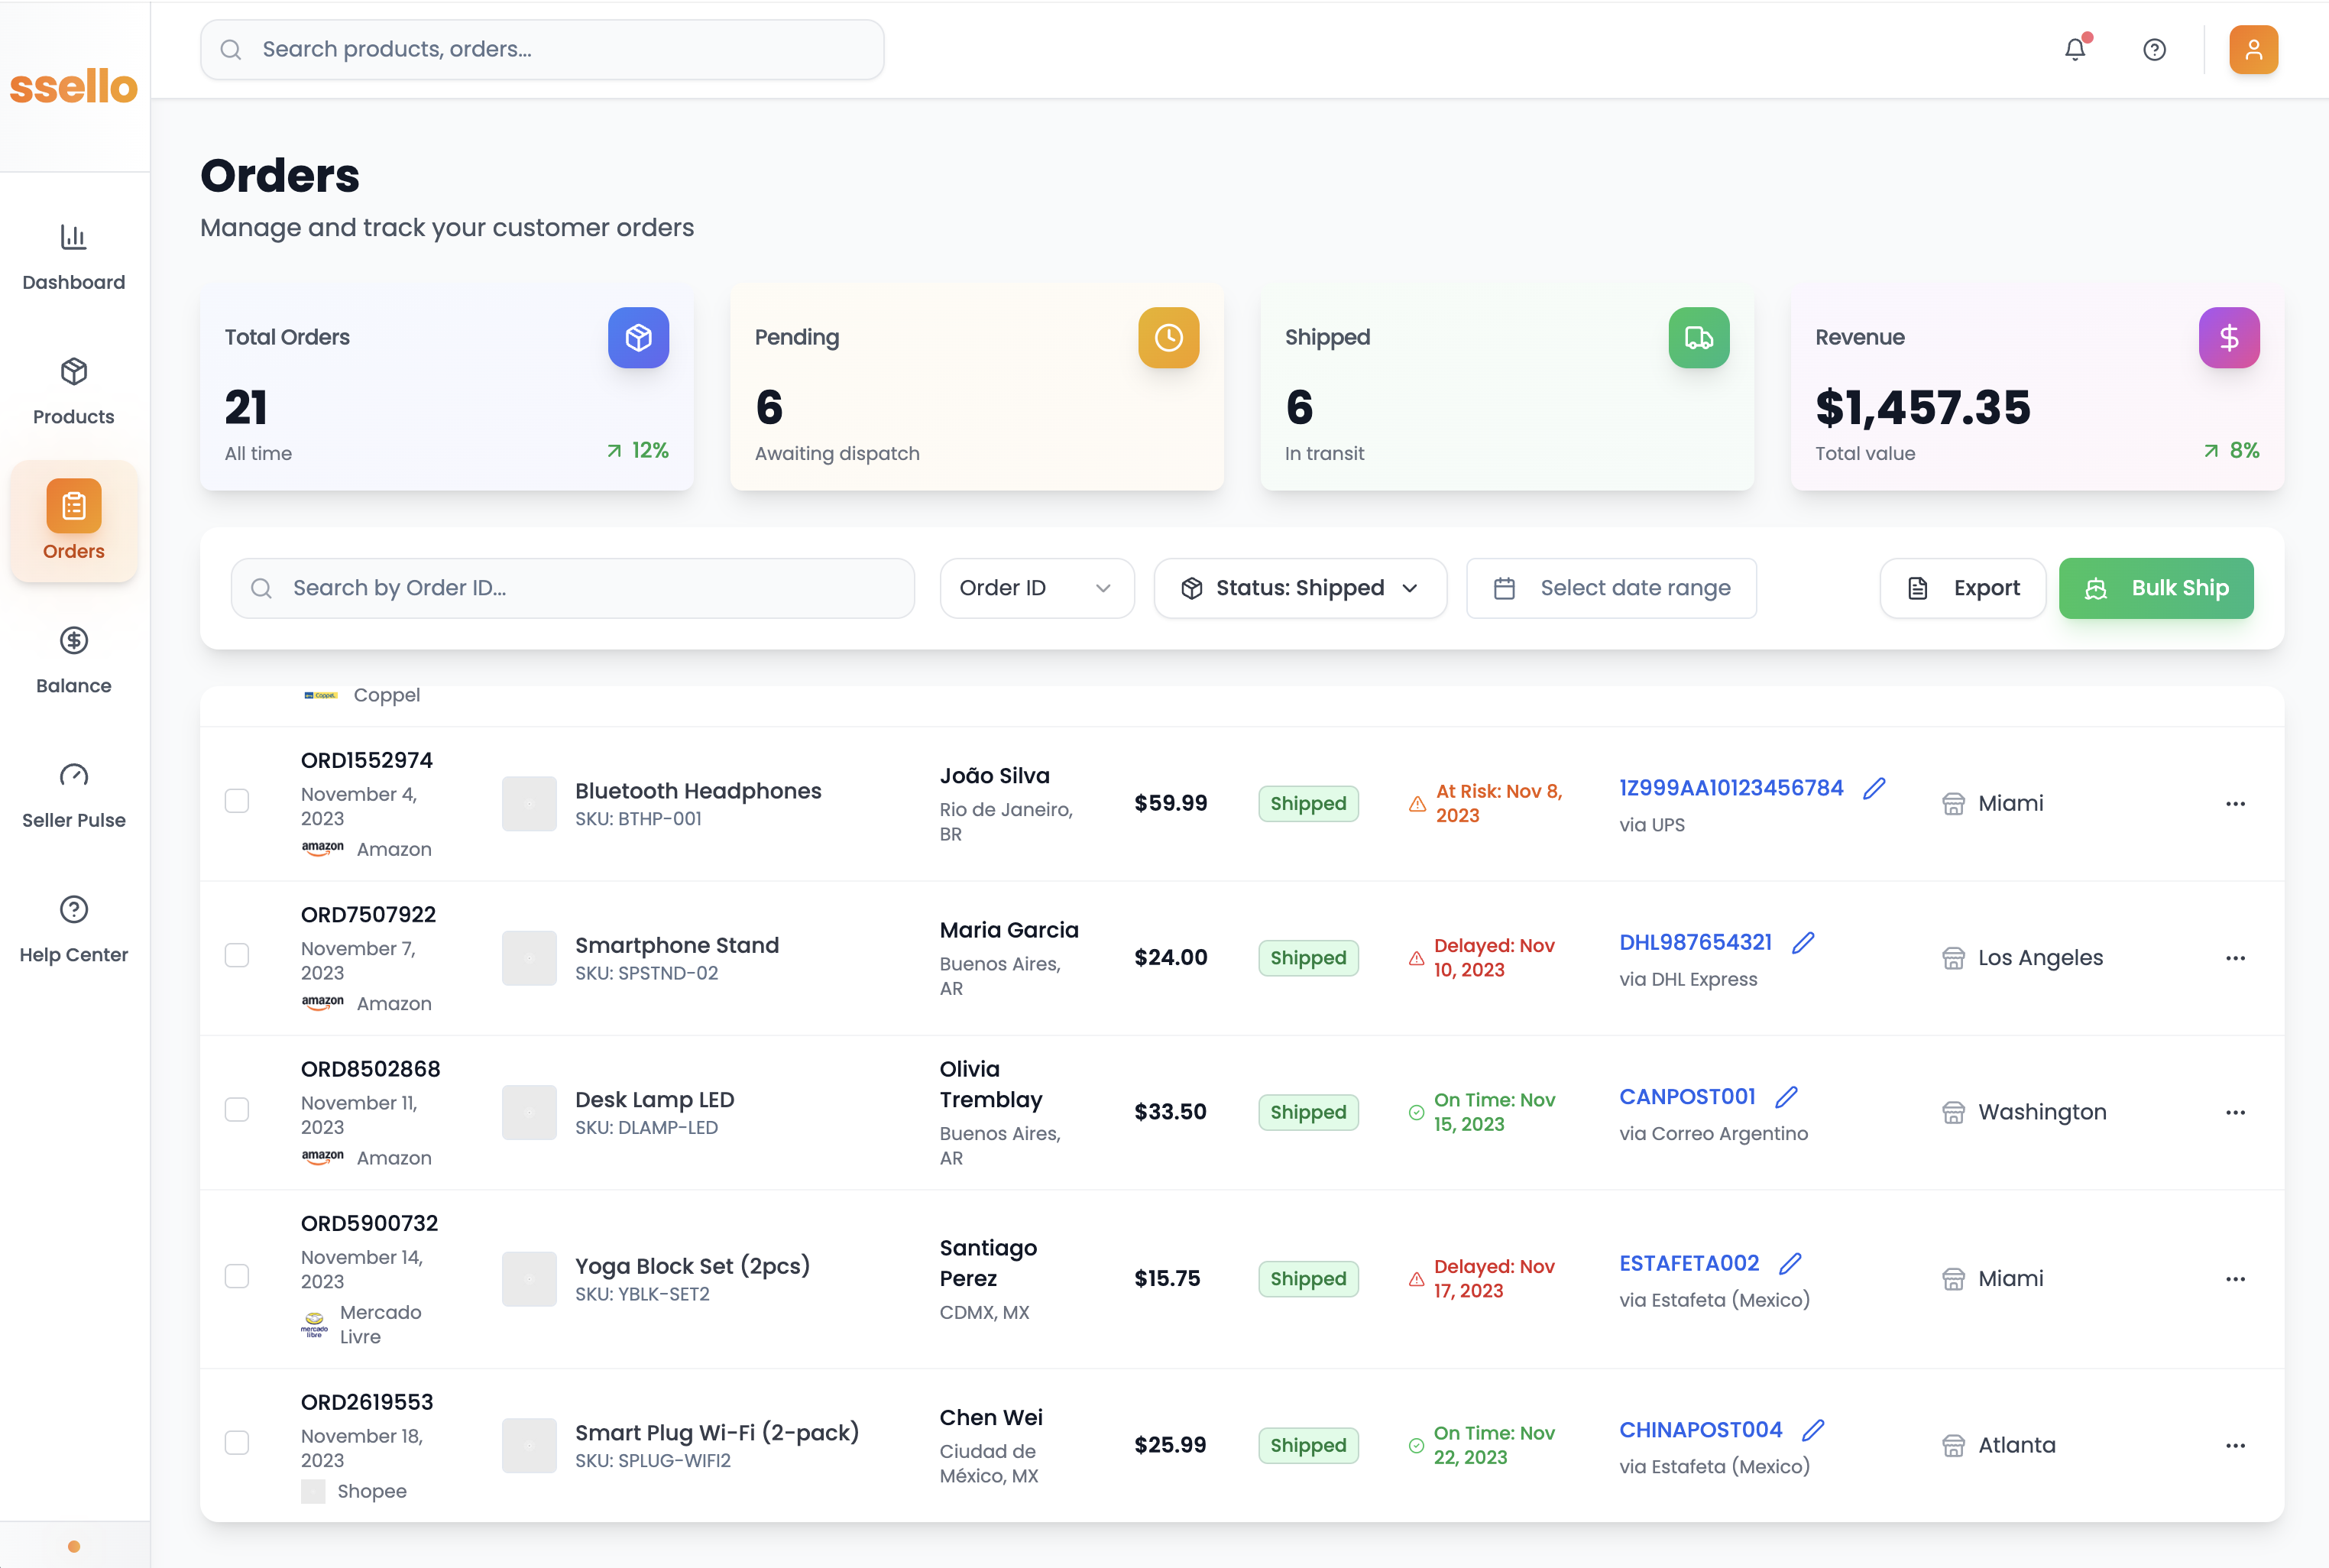Edit DHL987654321 tracking with pencil icon
Viewport: 2329px width, 1568px height.
(1802, 942)
